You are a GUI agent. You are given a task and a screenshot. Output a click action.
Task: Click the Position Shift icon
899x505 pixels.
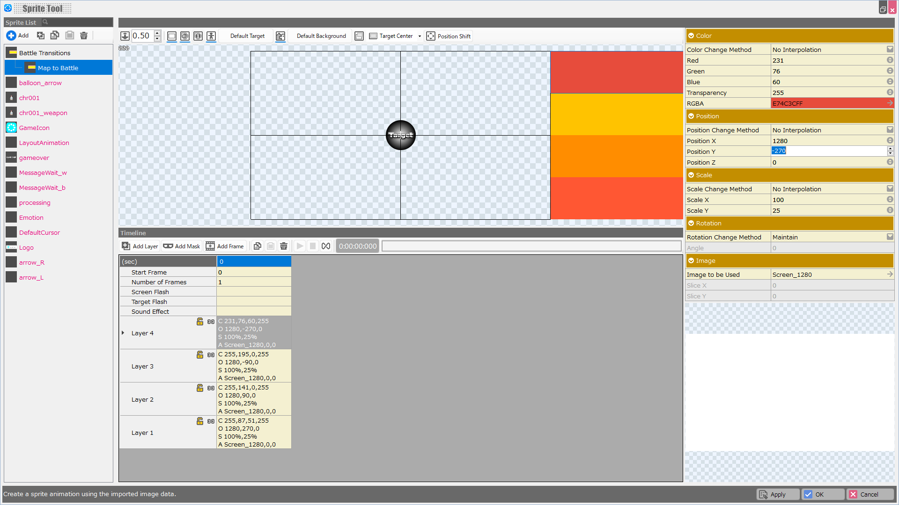[x=431, y=36]
